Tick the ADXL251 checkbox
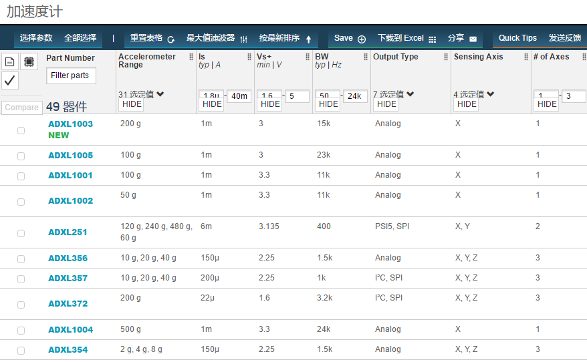This screenshot has width=587, height=362. click(21, 233)
